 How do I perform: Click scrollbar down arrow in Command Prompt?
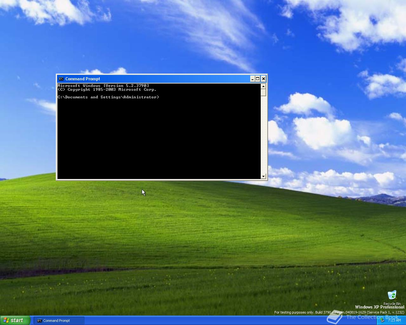click(x=263, y=176)
